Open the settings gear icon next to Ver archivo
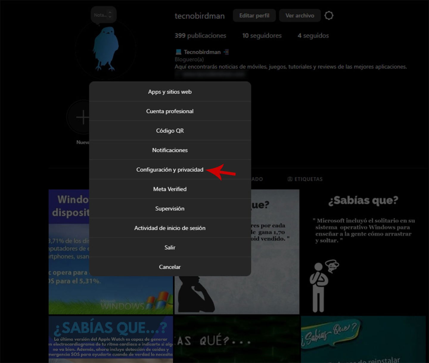 pyautogui.click(x=329, y=16)
